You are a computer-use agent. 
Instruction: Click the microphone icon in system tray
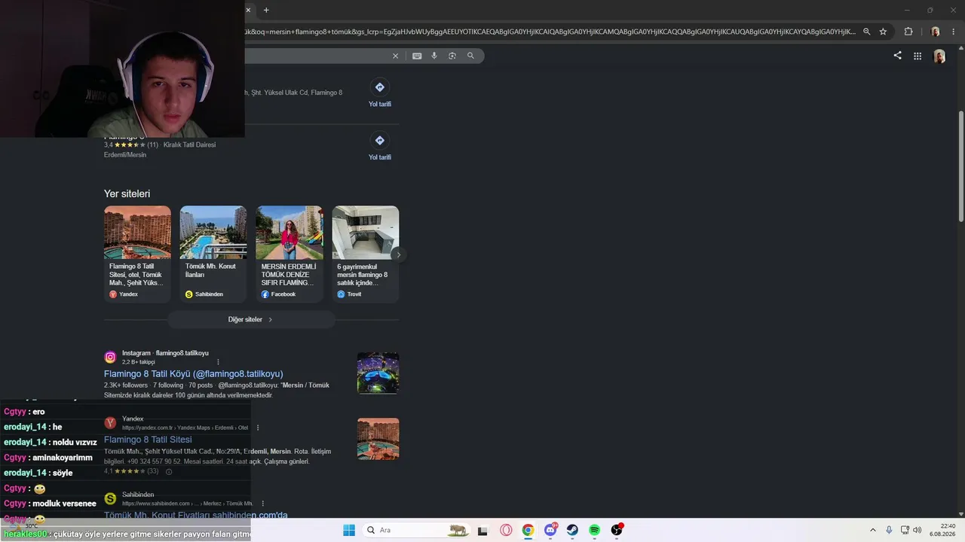click(890, 530)
